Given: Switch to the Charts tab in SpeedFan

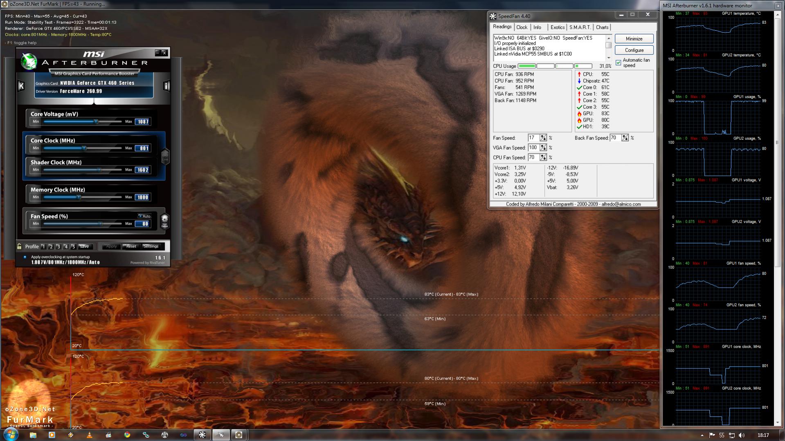Looking at the screenshot, I should (x=602, y=27).
